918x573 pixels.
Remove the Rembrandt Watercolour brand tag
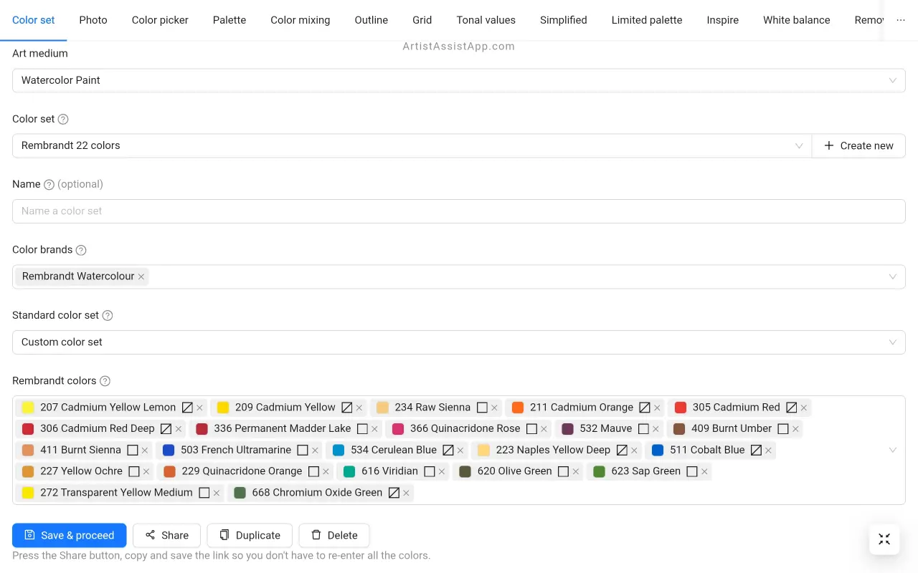(x=141, y=276)
